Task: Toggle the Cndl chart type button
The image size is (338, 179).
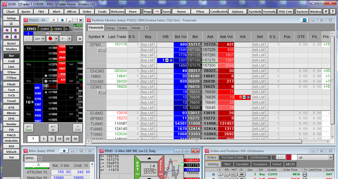Action: pos(11,61)
